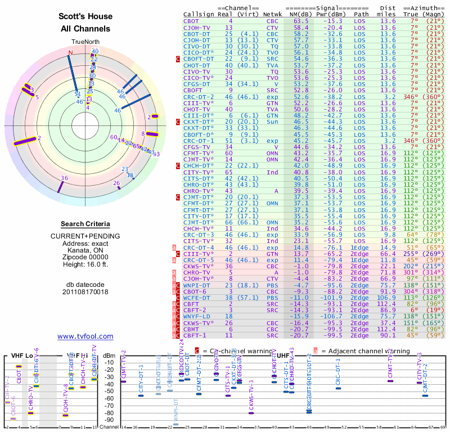Click the 301° true azimuth value
This screenshot has width=450, height=432.
(411, 273)
